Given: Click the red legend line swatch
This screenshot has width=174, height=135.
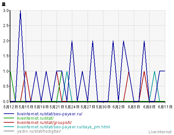Looking at the screenshot, I should (x=9, y=122).
